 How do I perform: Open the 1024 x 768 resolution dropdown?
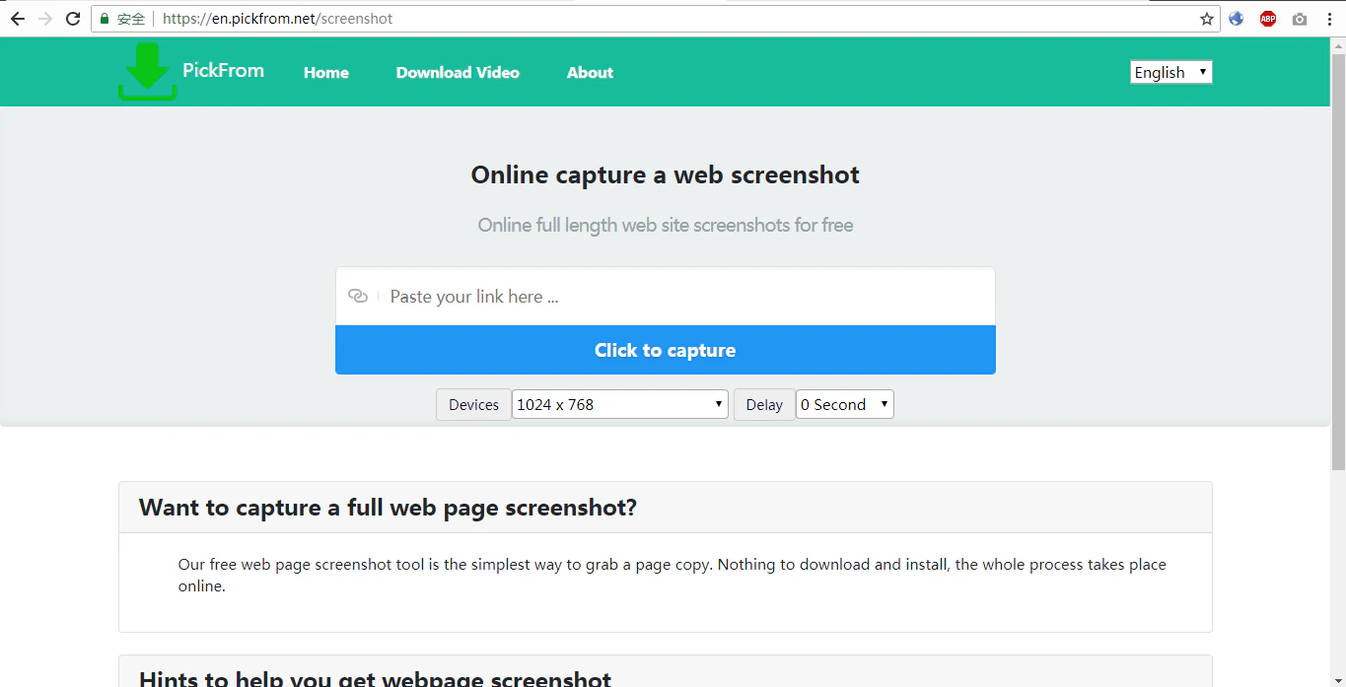pos(619,404)
